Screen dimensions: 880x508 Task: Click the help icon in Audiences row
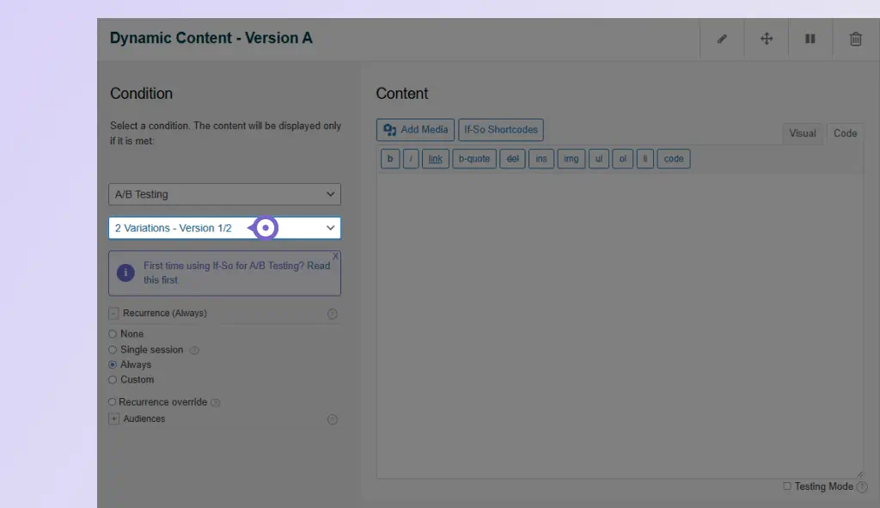pos(333,419)
